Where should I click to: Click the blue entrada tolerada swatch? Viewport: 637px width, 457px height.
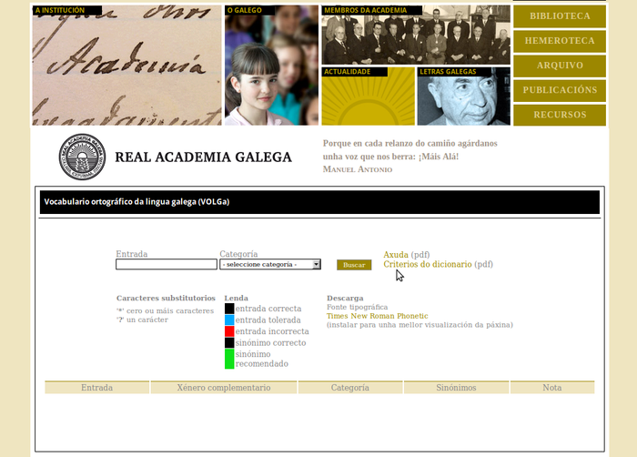click(229, 320)
